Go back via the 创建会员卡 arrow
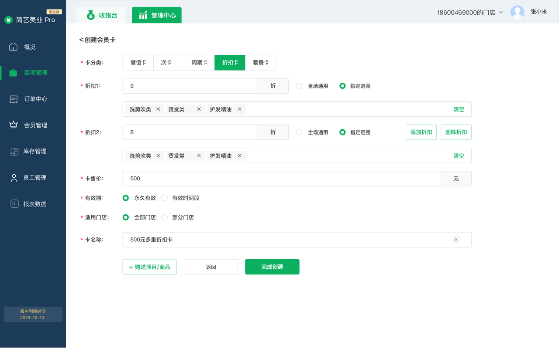559x348 pixels. click(81, 40)
